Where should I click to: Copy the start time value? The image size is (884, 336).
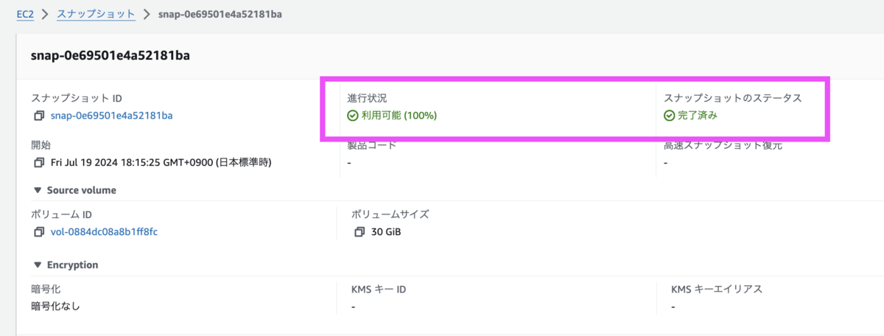click(x=39, y=162)
